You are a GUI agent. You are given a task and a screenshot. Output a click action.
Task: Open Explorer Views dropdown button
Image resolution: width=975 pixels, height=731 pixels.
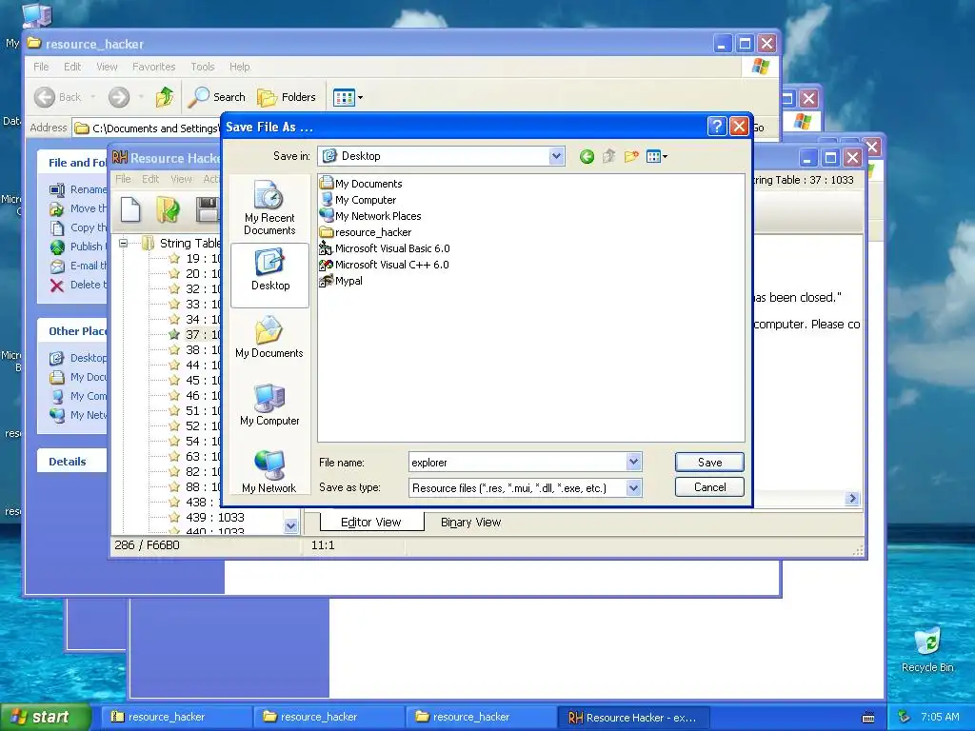coord(348,97)
